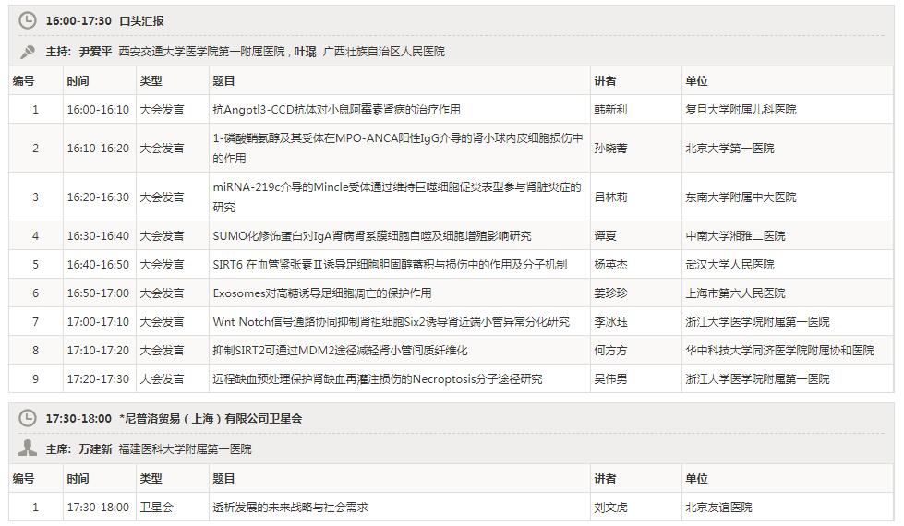Click chair name 万建新
Screen dimensions: 904x526
96,448
